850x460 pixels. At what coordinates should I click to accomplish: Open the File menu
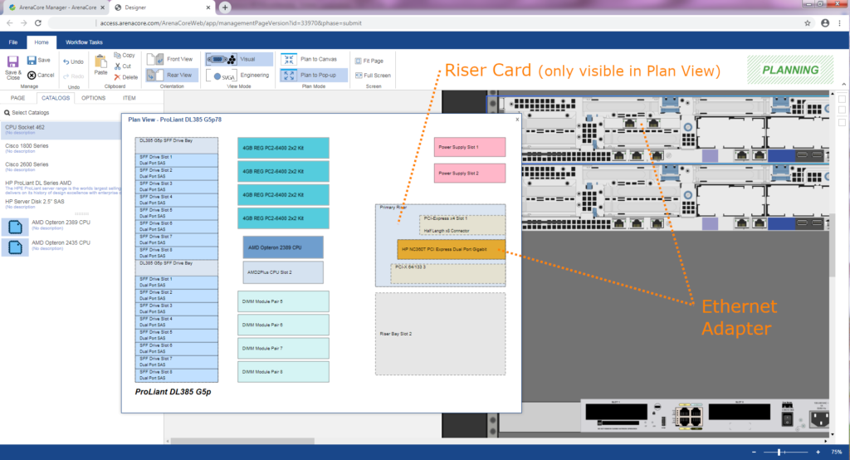pyautogui.click(x=13, y=42)
